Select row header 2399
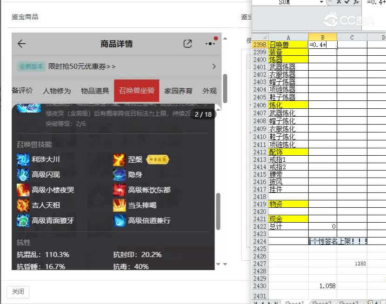Viewport: 386px width, 304px height. (260, 52)
